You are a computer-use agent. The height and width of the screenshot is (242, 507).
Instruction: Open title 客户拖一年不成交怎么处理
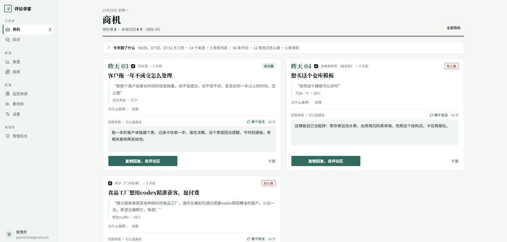140,76
